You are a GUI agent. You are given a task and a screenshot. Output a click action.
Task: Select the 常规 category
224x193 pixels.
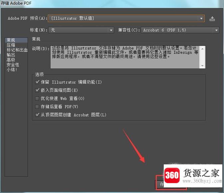(16, 40)
